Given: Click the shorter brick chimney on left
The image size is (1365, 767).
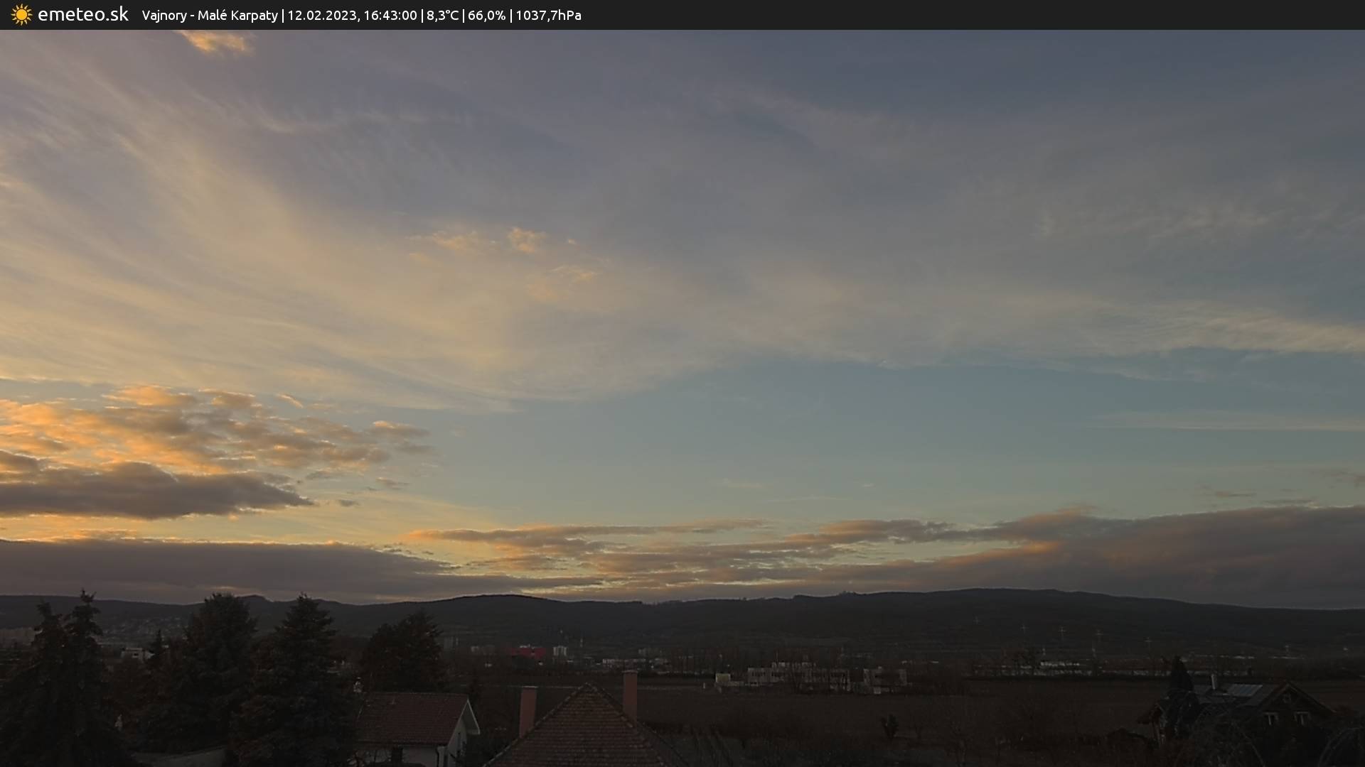Looking at the screenshot, I should (x=528, y=709).
